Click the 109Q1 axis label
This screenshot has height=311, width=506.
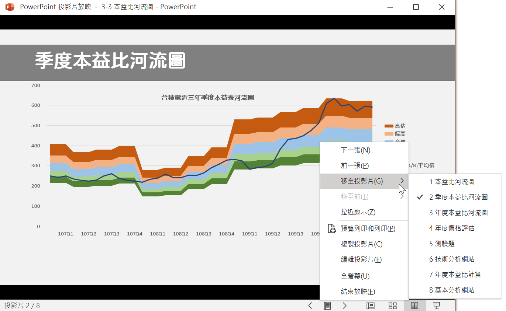pos(249,234)
